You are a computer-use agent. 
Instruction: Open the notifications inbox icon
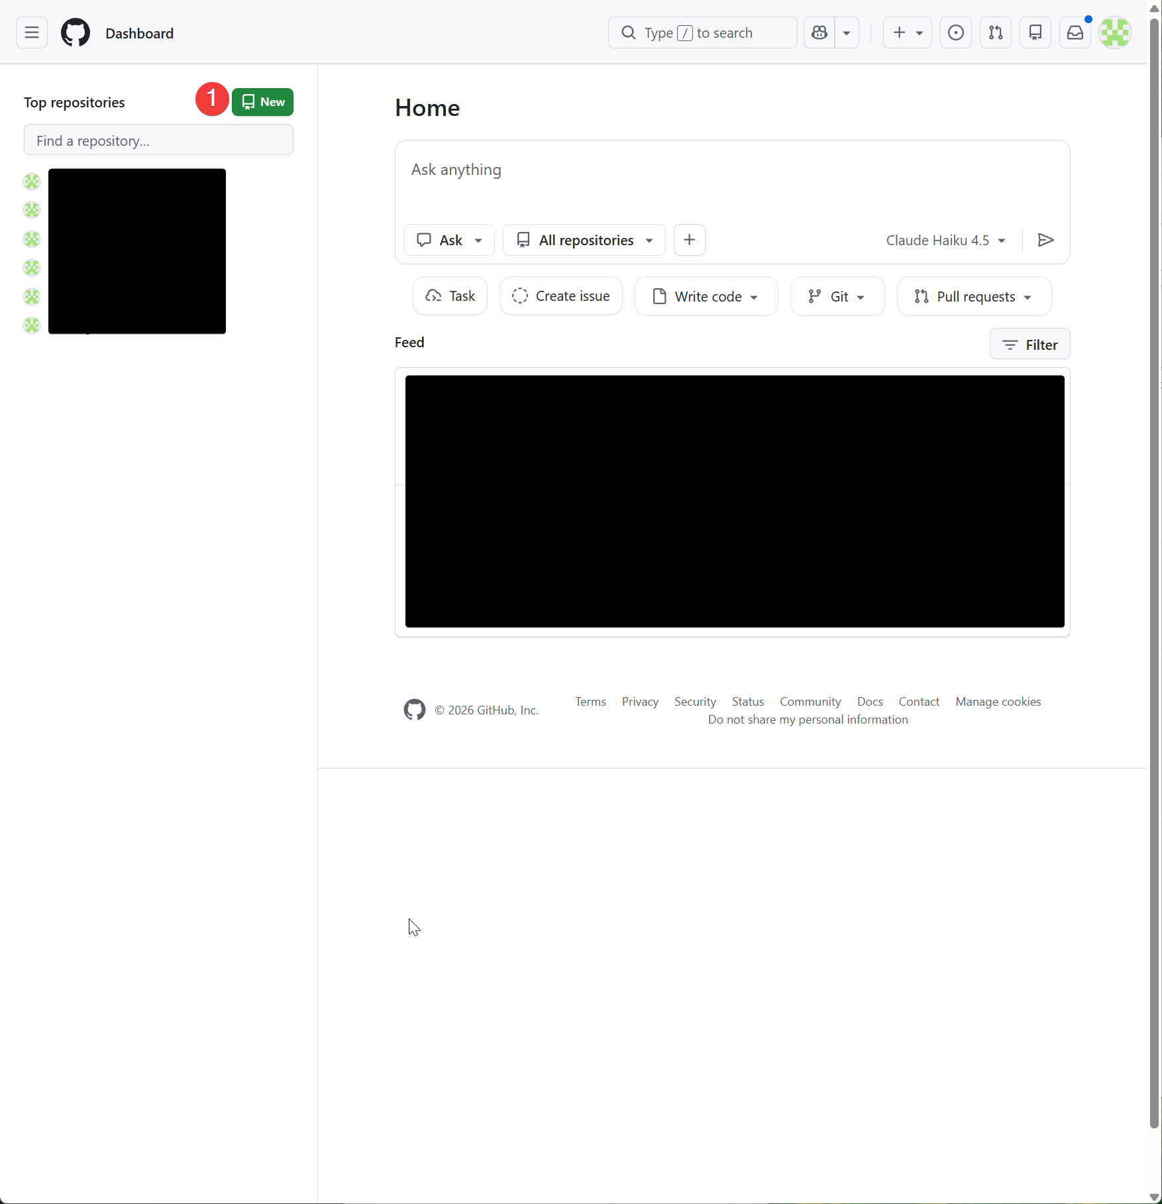click(x=1075, y=32)
